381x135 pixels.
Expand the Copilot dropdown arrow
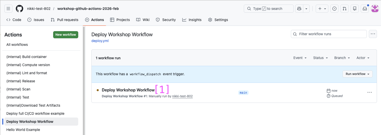pos(306,9)
